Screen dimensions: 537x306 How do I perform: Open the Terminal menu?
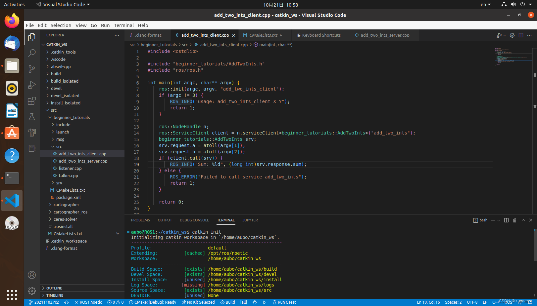point(123,25)
